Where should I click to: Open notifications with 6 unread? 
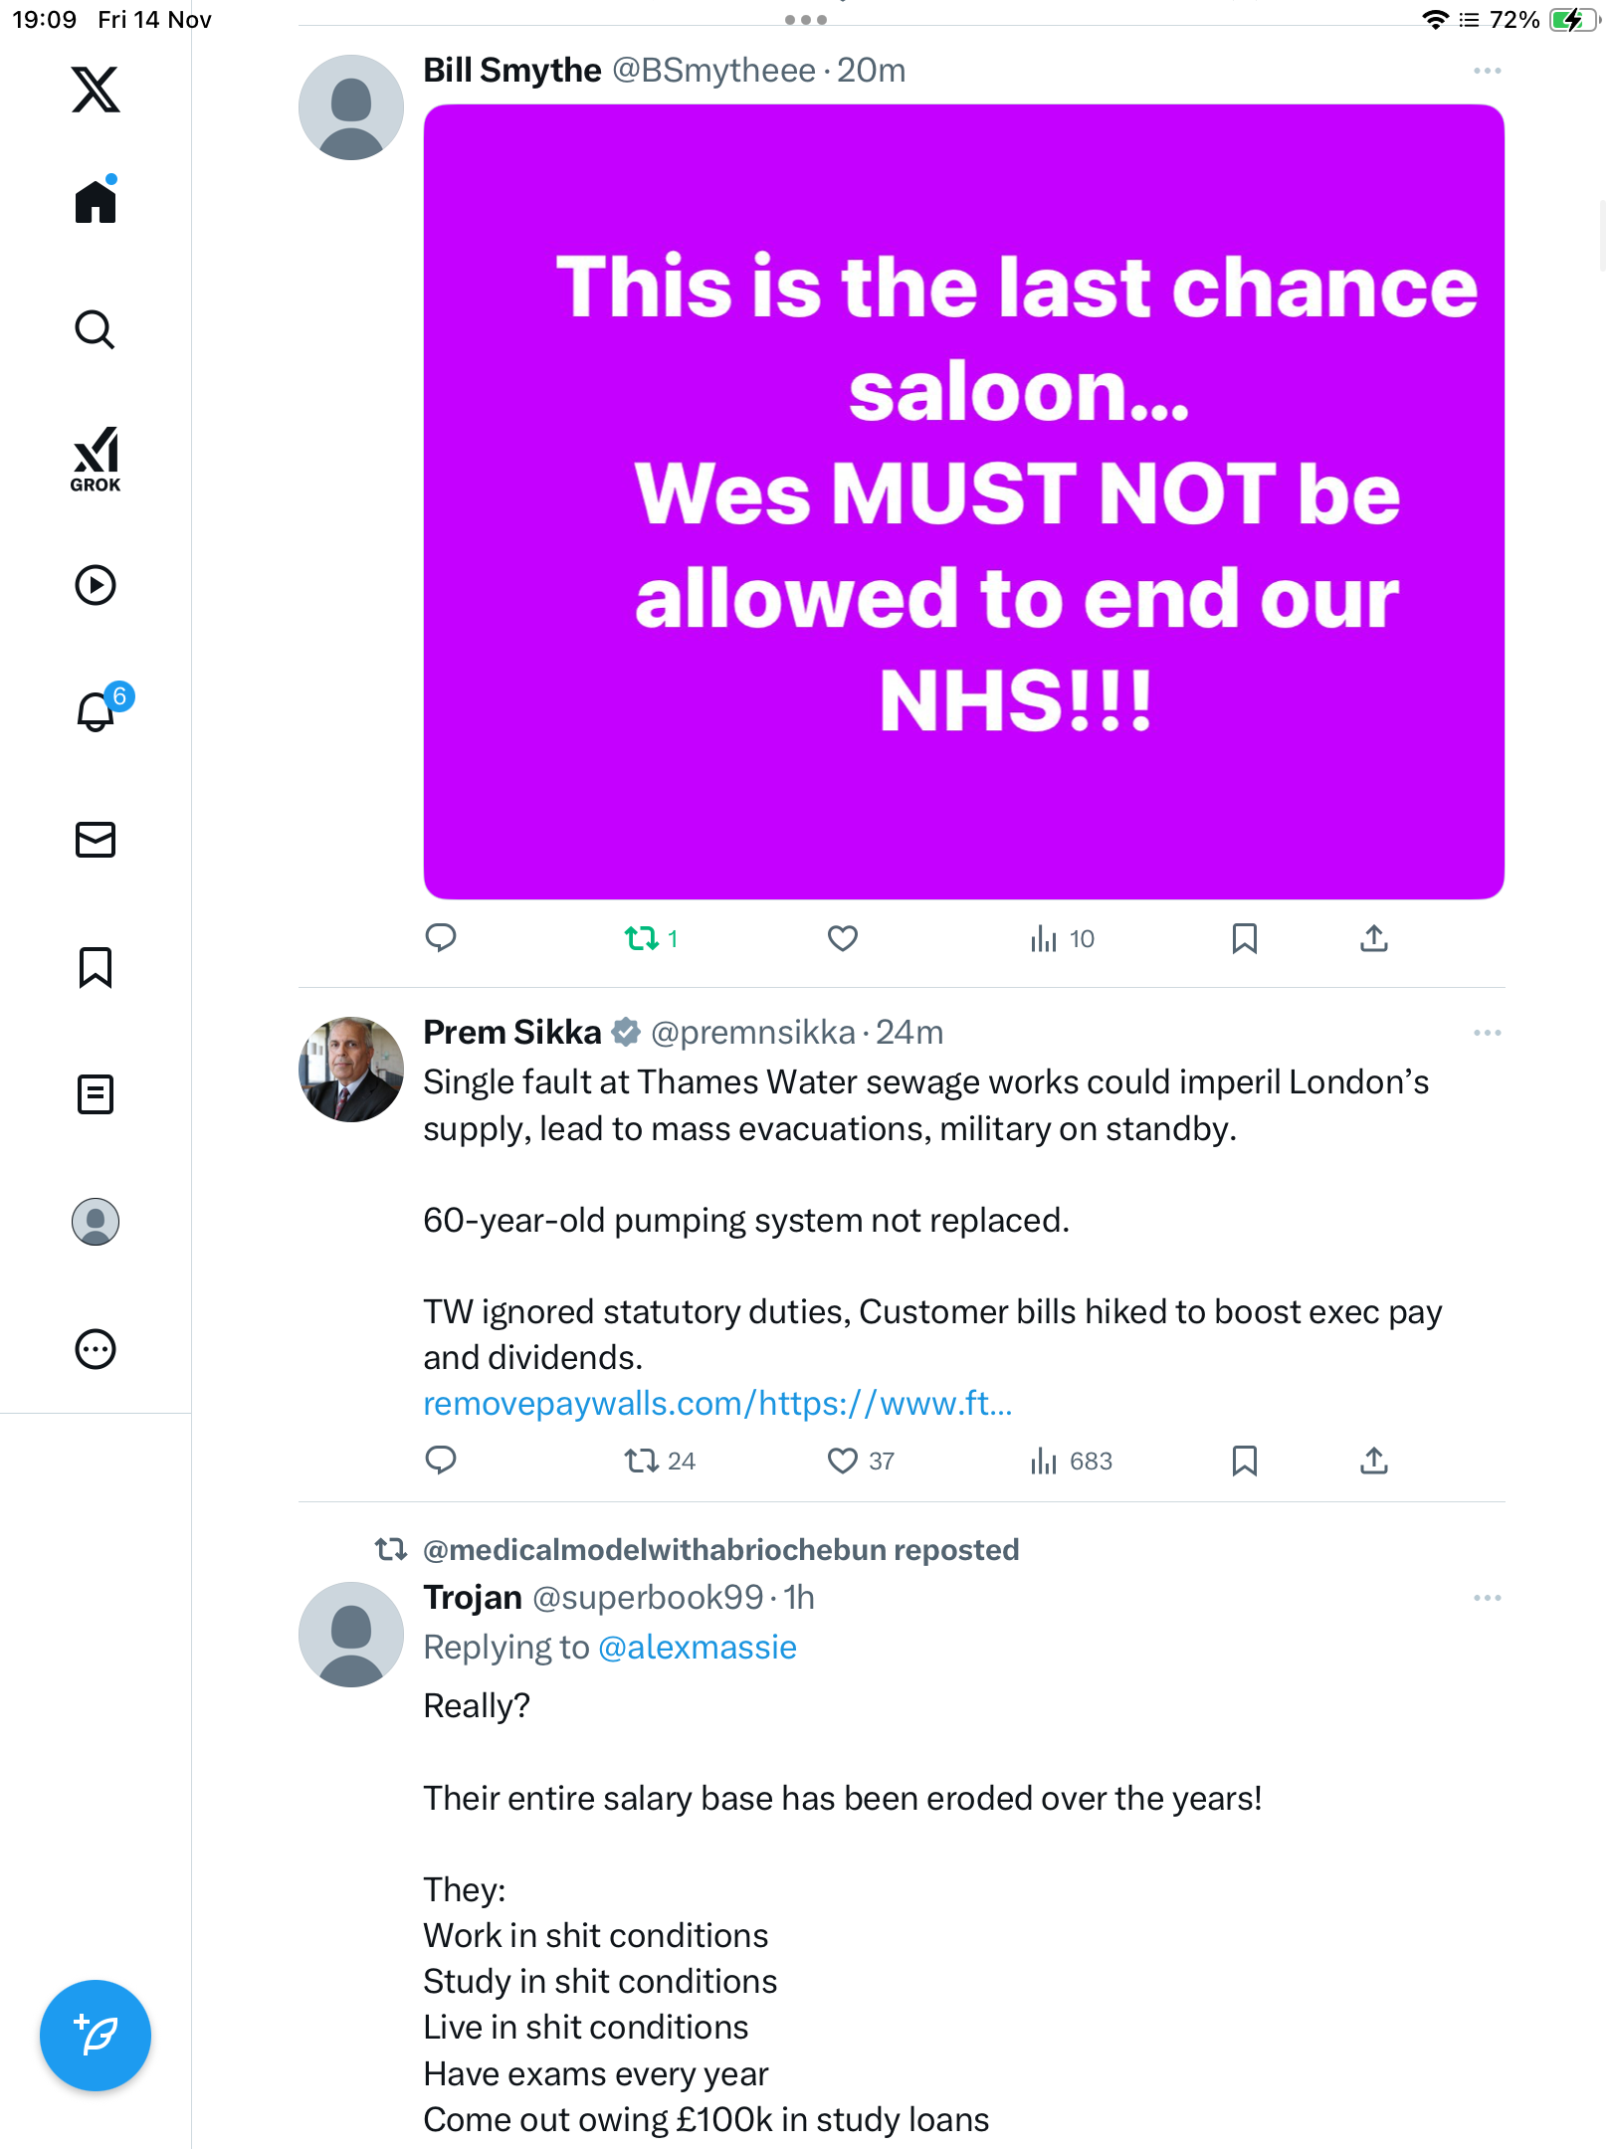pos(98,711)
